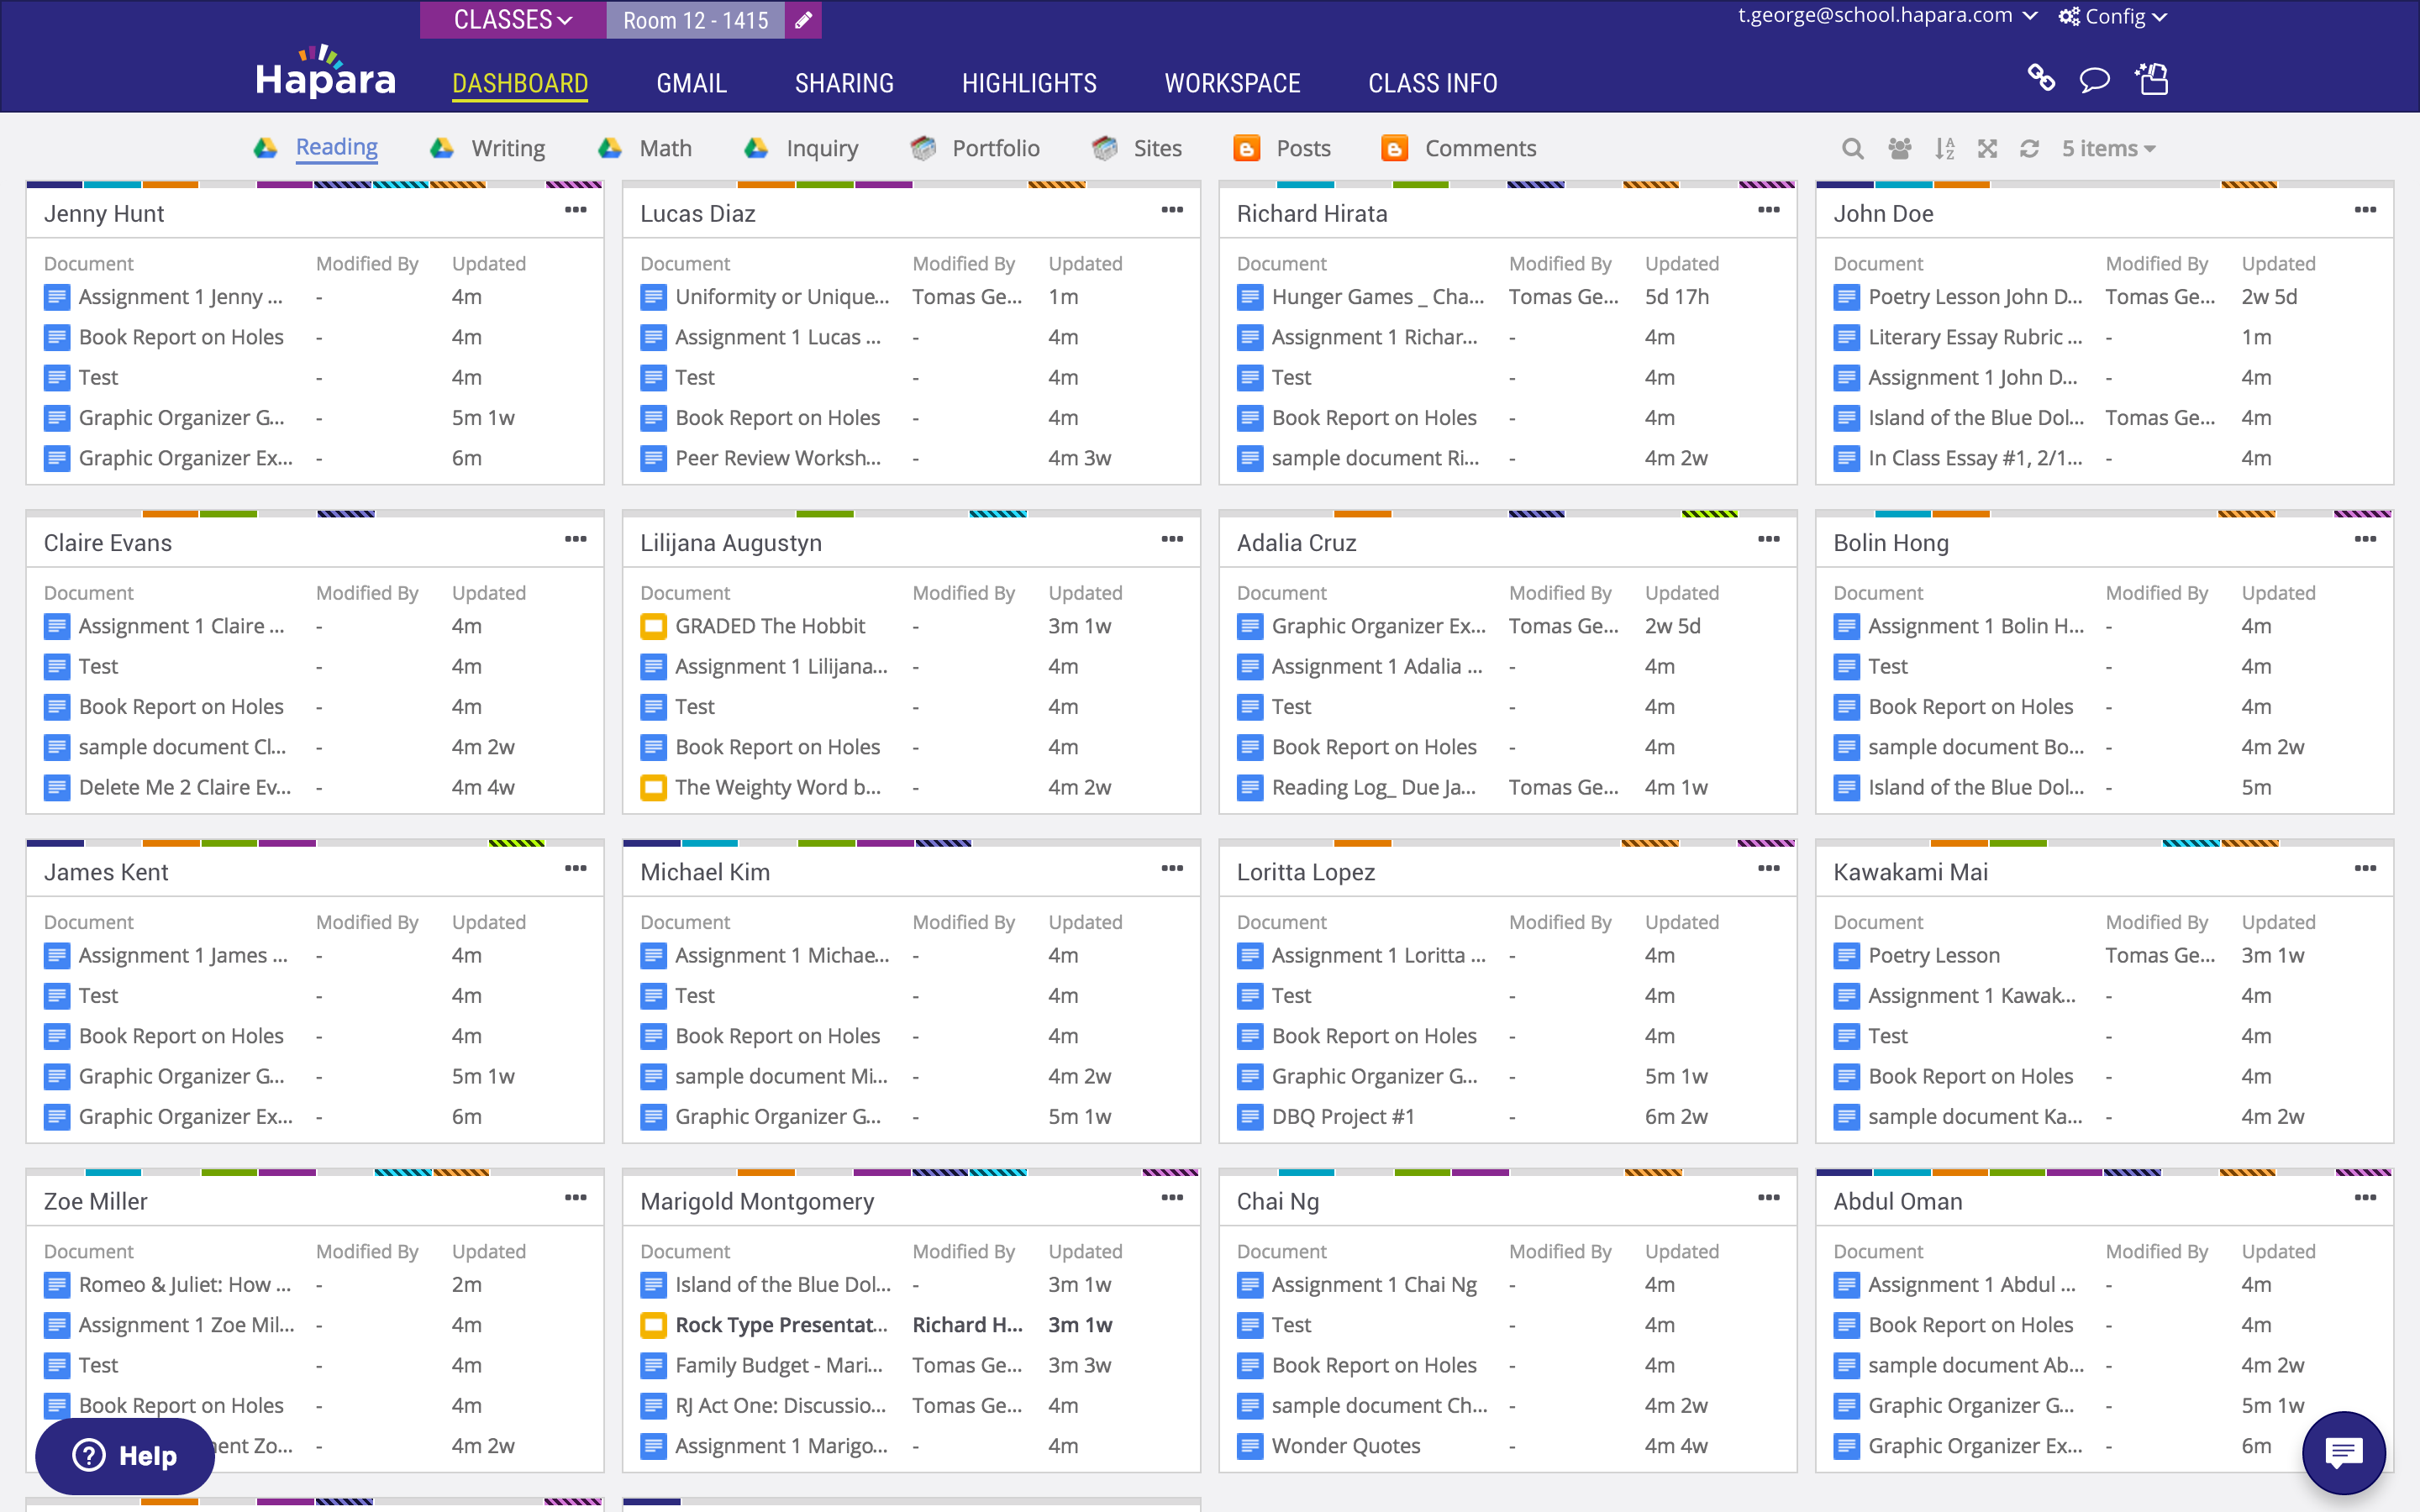Viewport: 2420px width, 1512px height.
Task: Open the 5 items dropdown
Action: tap(2108, 148)
